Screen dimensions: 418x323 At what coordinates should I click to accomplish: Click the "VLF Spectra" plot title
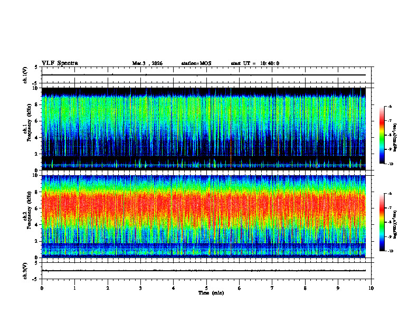[60, 63]
